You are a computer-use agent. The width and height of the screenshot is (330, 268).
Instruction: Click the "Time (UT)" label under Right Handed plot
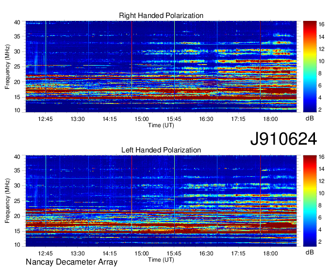pos(161,125)
